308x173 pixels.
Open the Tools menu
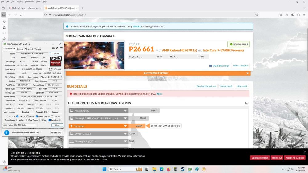click(38, 2)
